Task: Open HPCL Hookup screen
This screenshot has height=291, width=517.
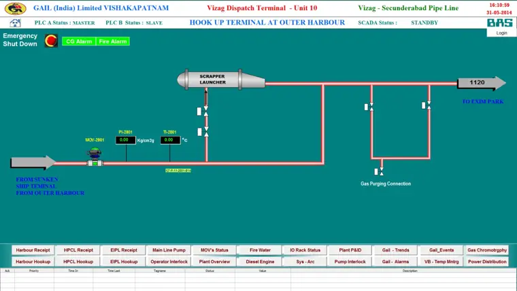Action: (x=78, y=262)
